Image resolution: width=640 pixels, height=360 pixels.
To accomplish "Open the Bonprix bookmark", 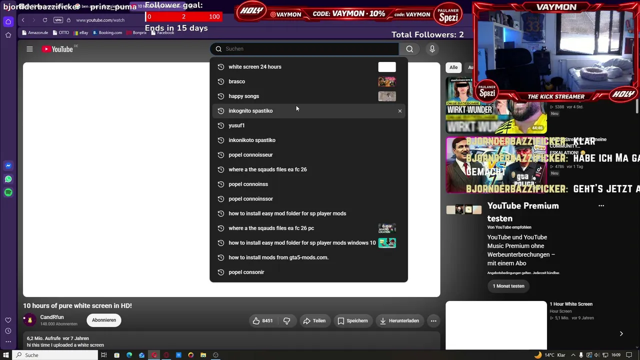I will pos(136,33).
